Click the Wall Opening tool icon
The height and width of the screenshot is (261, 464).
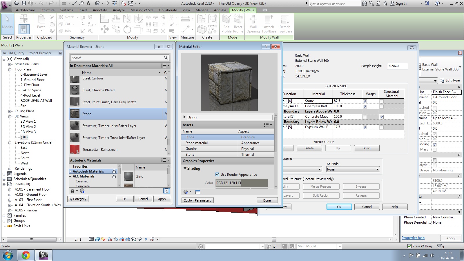[x=253, y=20]
